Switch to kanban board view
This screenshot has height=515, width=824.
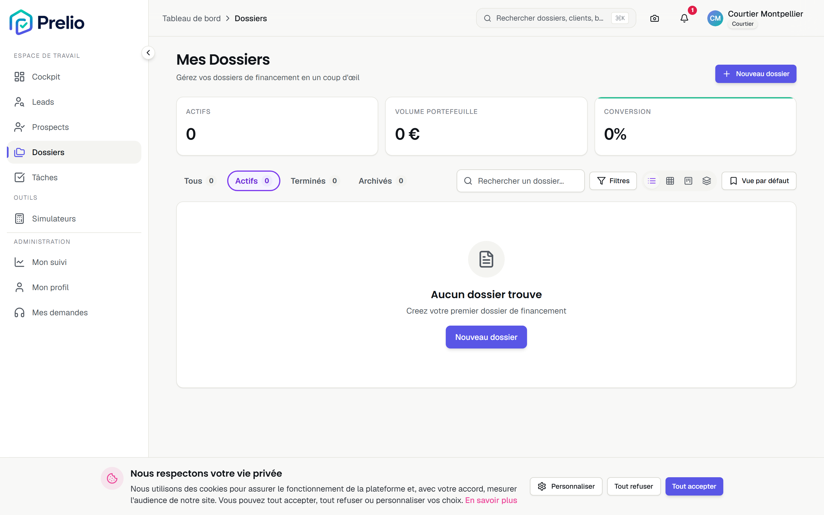(688, 181)
